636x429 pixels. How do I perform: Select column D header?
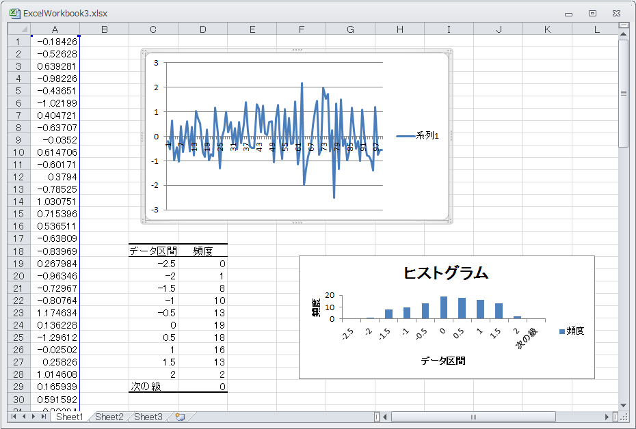click(x=202, y=29)
